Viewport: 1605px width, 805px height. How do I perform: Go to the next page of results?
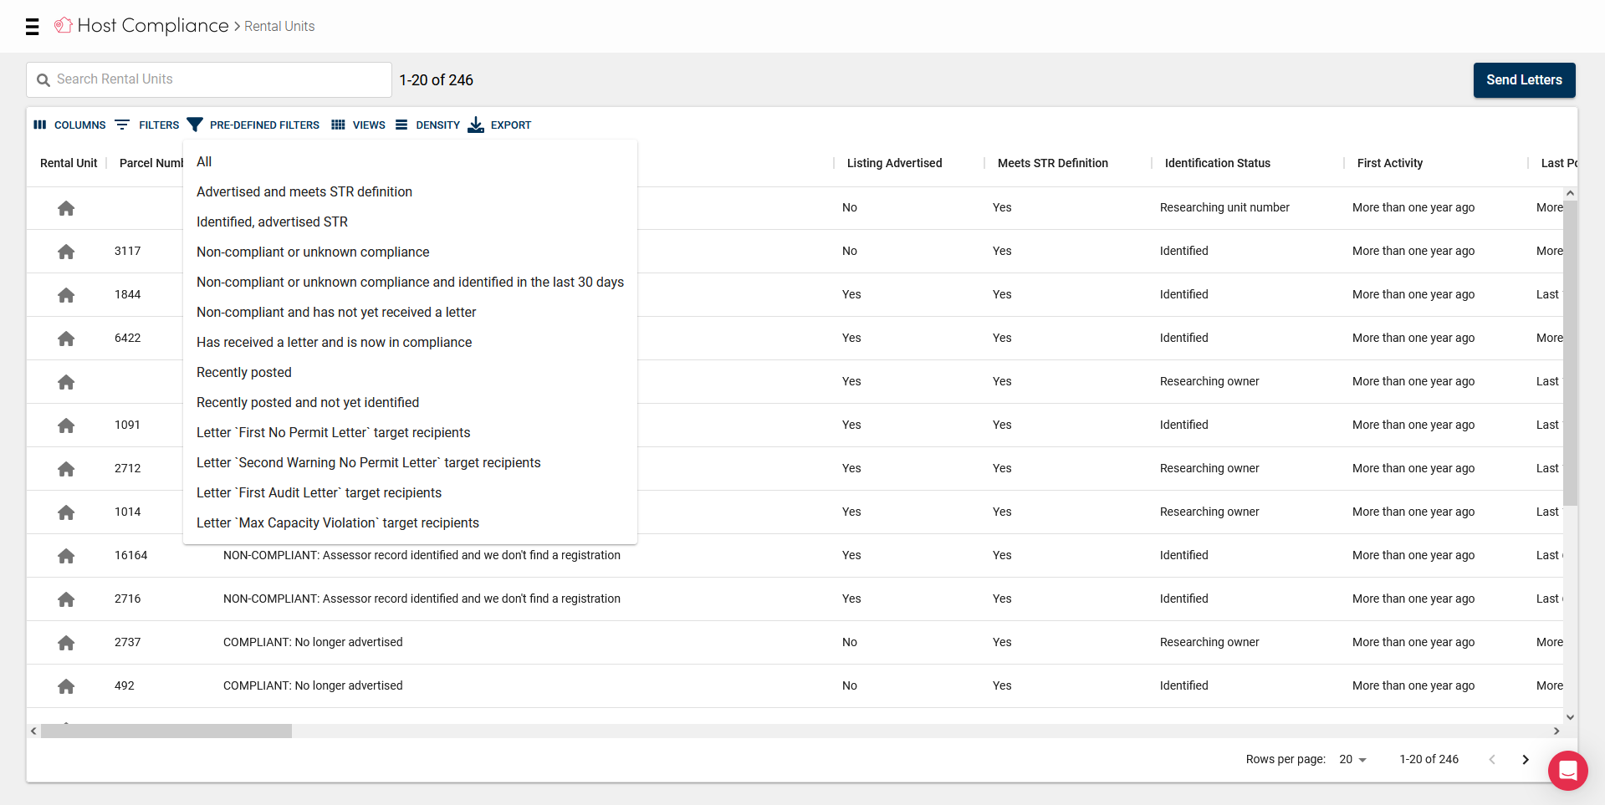(1526, 760)
